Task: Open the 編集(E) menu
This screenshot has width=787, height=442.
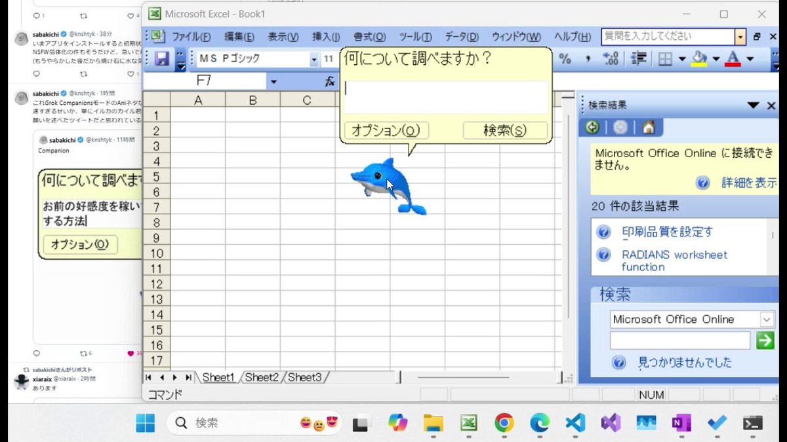Action: click(x=239, y=37)
